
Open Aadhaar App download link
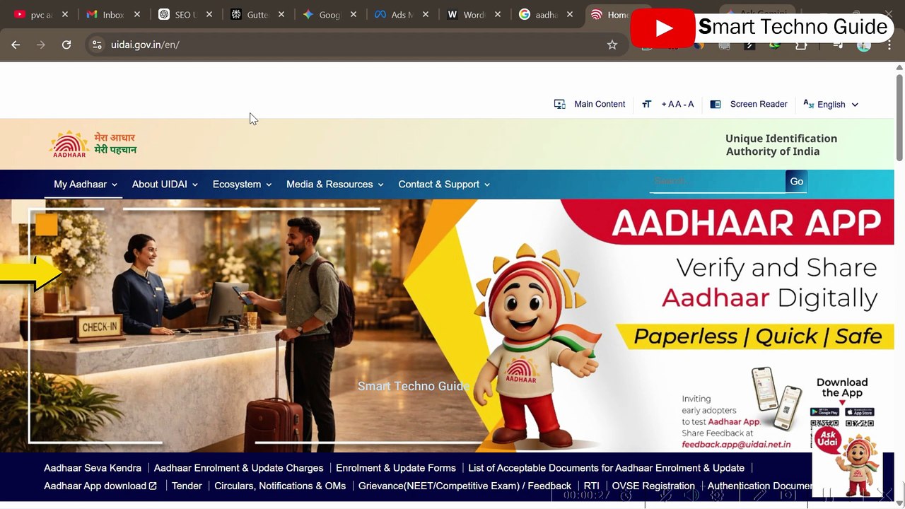click(100, 486)
